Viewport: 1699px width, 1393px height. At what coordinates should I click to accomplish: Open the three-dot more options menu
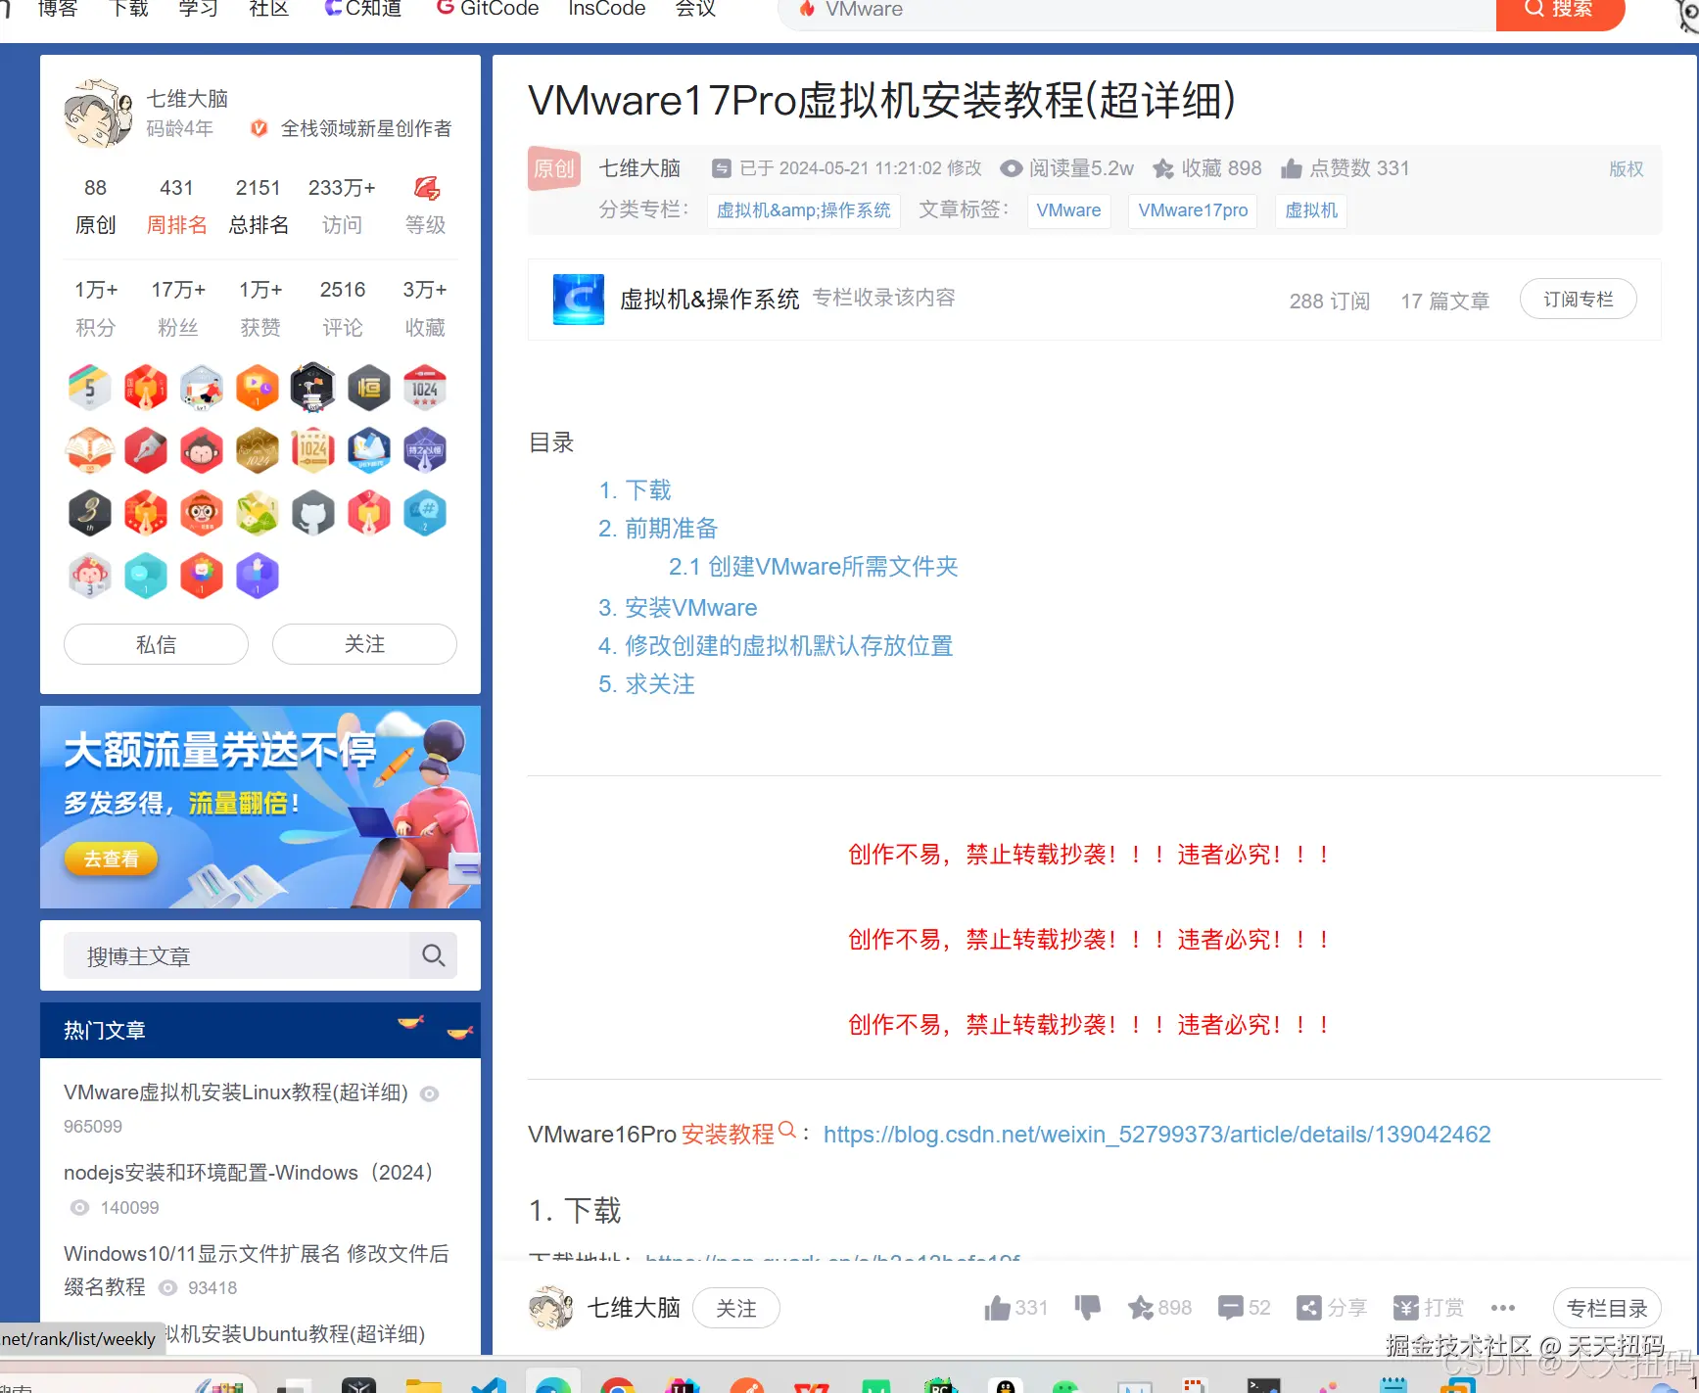point(1503,1308)
